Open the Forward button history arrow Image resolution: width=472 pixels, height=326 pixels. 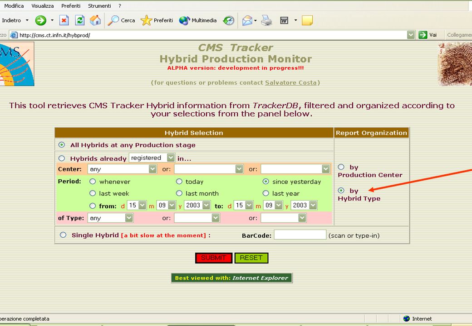(52, 20)
